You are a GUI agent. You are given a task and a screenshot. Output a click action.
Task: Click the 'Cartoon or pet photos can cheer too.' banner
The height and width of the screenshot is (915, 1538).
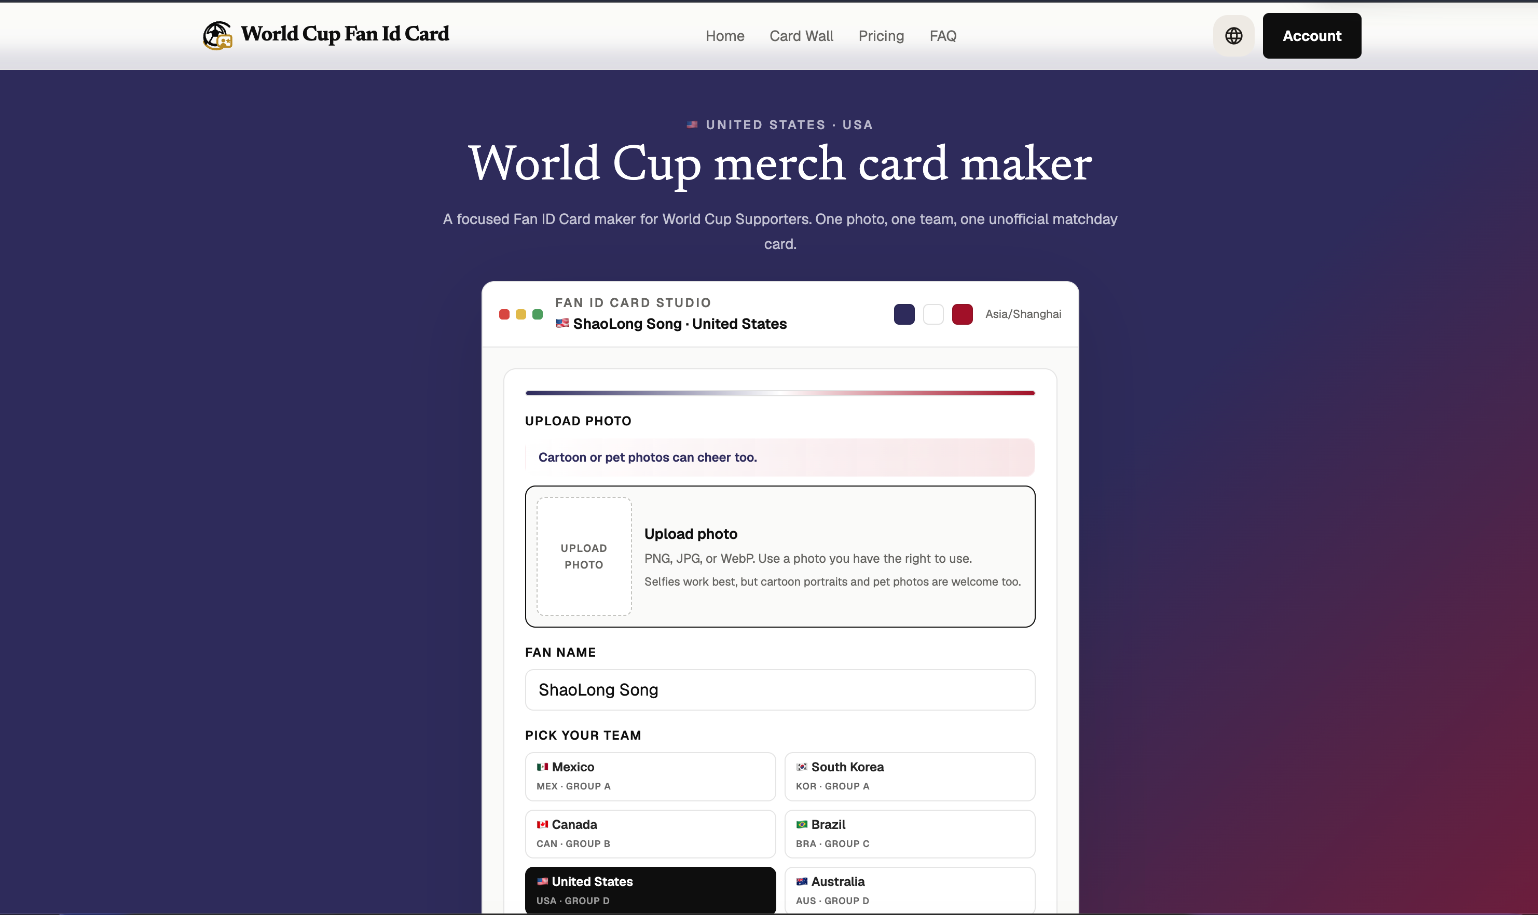click(x=779, y=457)
